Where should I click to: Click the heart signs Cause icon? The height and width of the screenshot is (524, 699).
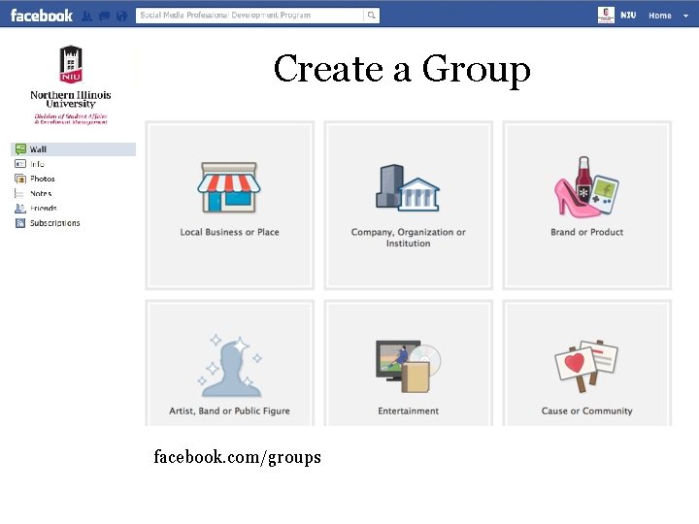pyautogui.click(x=586, y=366)
